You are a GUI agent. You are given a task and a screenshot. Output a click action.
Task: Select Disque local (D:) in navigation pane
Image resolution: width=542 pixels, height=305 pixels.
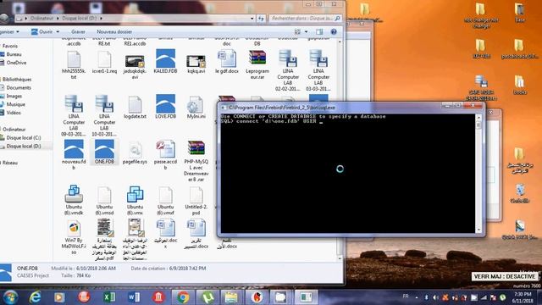[x=24, y=147]
